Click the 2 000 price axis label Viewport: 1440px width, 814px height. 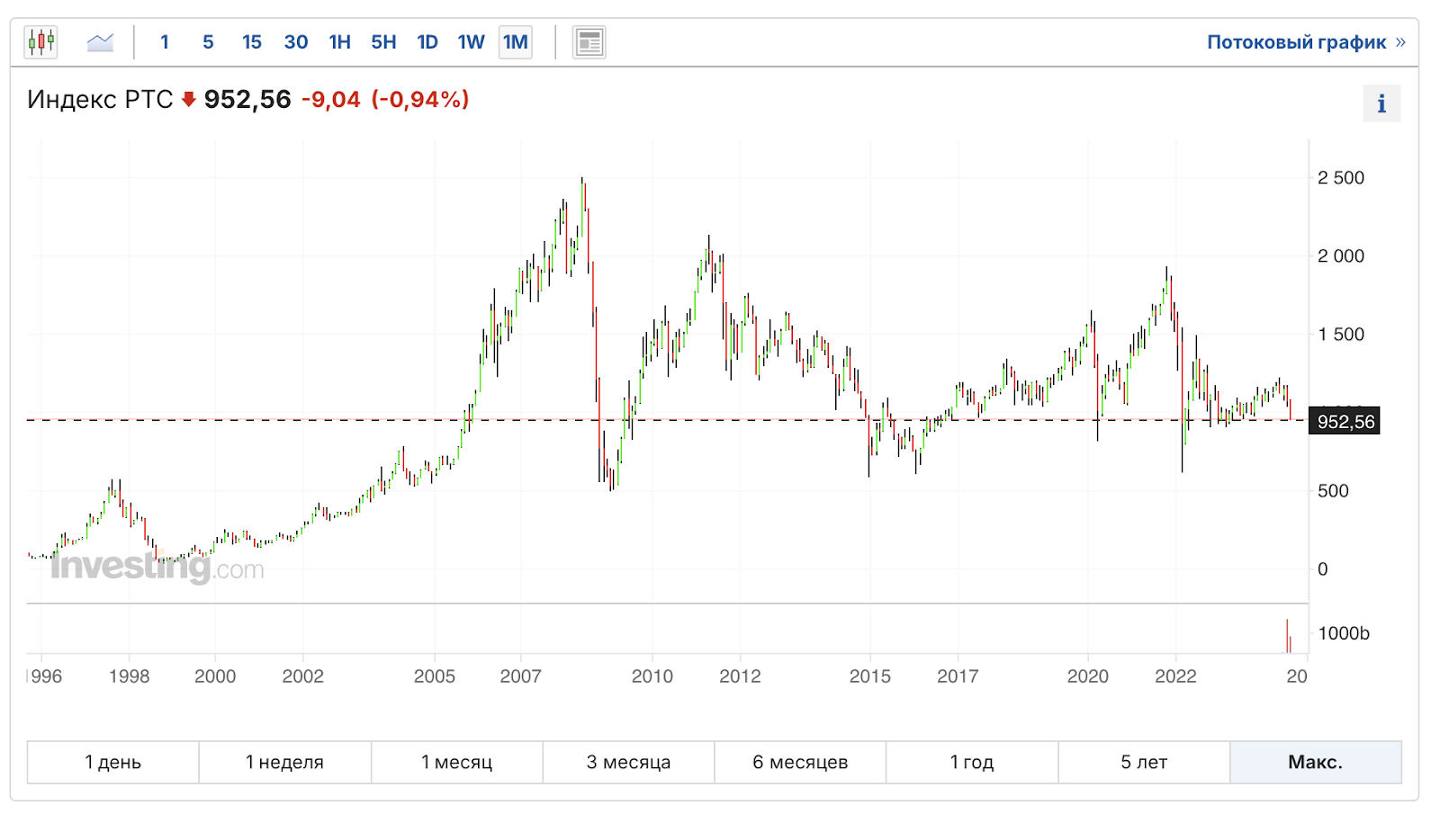[x=1341, y=256]
